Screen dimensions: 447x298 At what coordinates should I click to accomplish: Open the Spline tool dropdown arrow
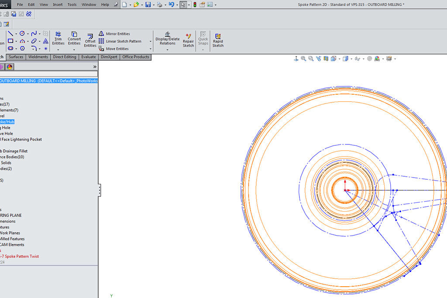point(40,34)
